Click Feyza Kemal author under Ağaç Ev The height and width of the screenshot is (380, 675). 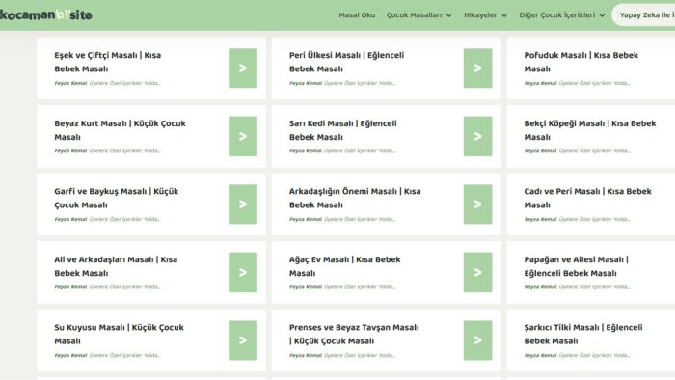tap(306, 287)
